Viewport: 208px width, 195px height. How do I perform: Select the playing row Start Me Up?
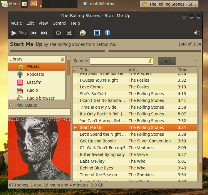pyautogui.click(x=135, y=127)
